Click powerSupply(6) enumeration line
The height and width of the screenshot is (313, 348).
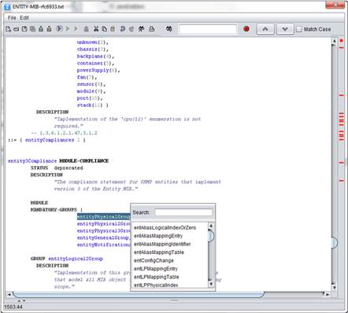click(x=98, y=70)
